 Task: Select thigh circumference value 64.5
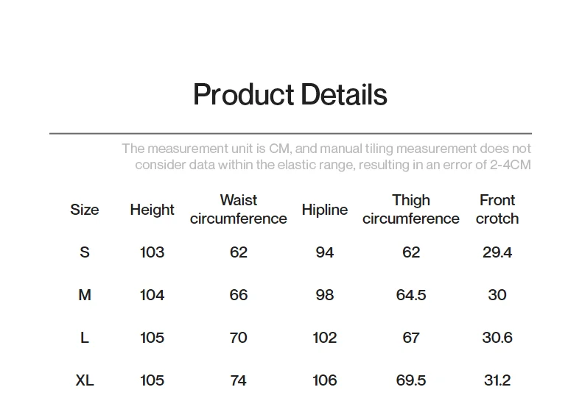(410, 295)
